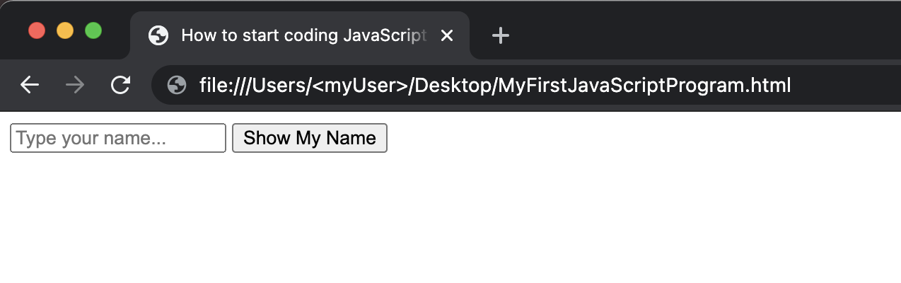Click "MyFirstJavaScriptProgram.html" in the URL
The image size is (901, 283).
644,86
